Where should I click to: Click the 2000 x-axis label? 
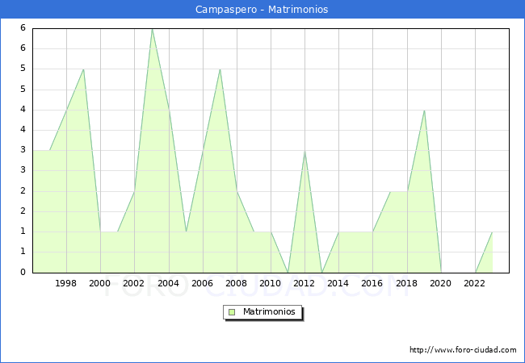tap(100, 283)
